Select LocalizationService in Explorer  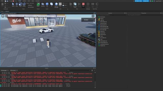coord(104,44)
